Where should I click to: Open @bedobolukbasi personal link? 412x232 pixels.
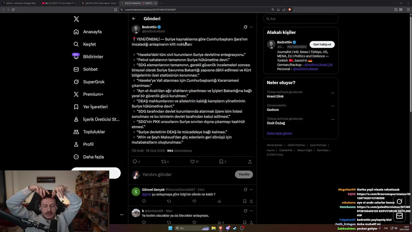(x=305, y=69)
